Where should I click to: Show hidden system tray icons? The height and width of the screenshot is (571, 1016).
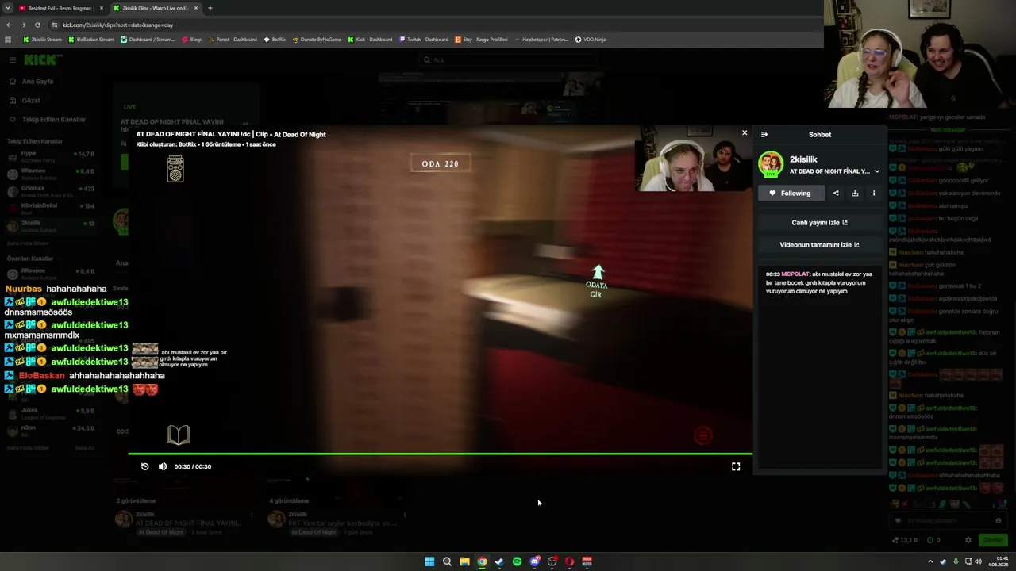click(x=930, y=561)
